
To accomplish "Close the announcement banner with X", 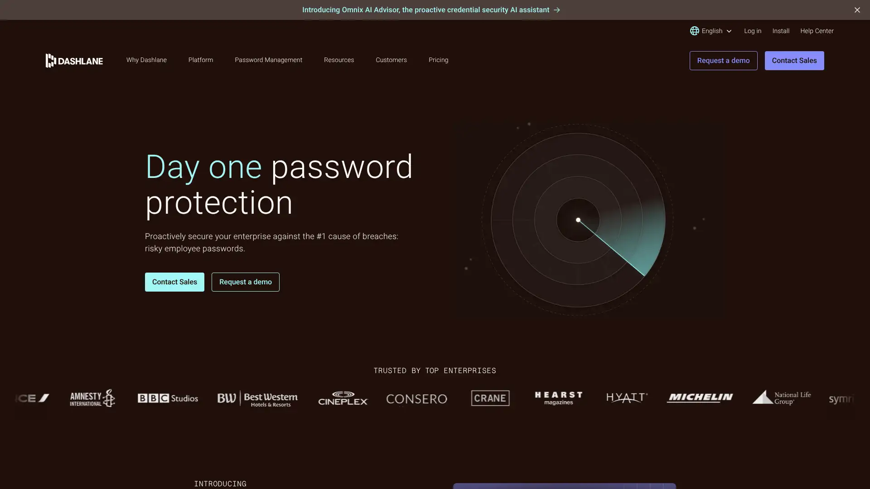I will coord(857,10).
